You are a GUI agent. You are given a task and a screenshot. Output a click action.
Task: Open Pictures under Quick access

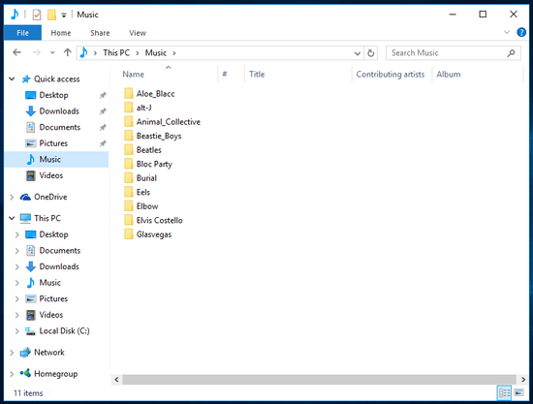click(53, 143)
